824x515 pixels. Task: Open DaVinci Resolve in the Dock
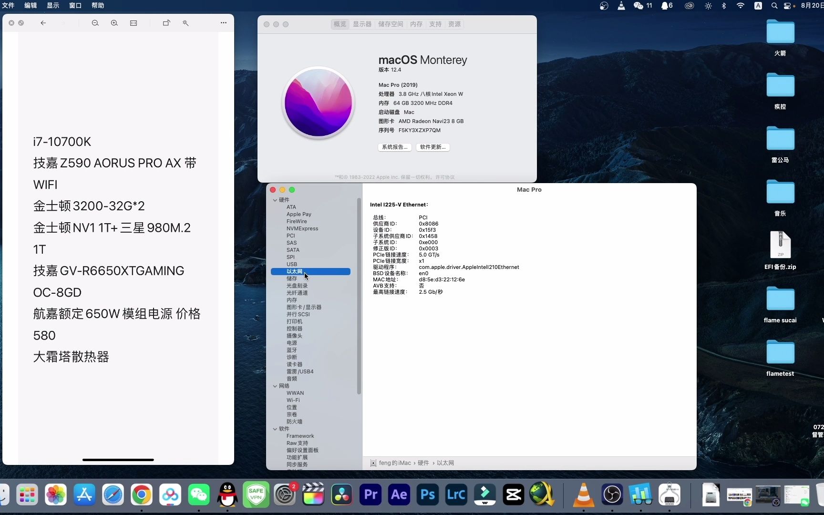342,495
